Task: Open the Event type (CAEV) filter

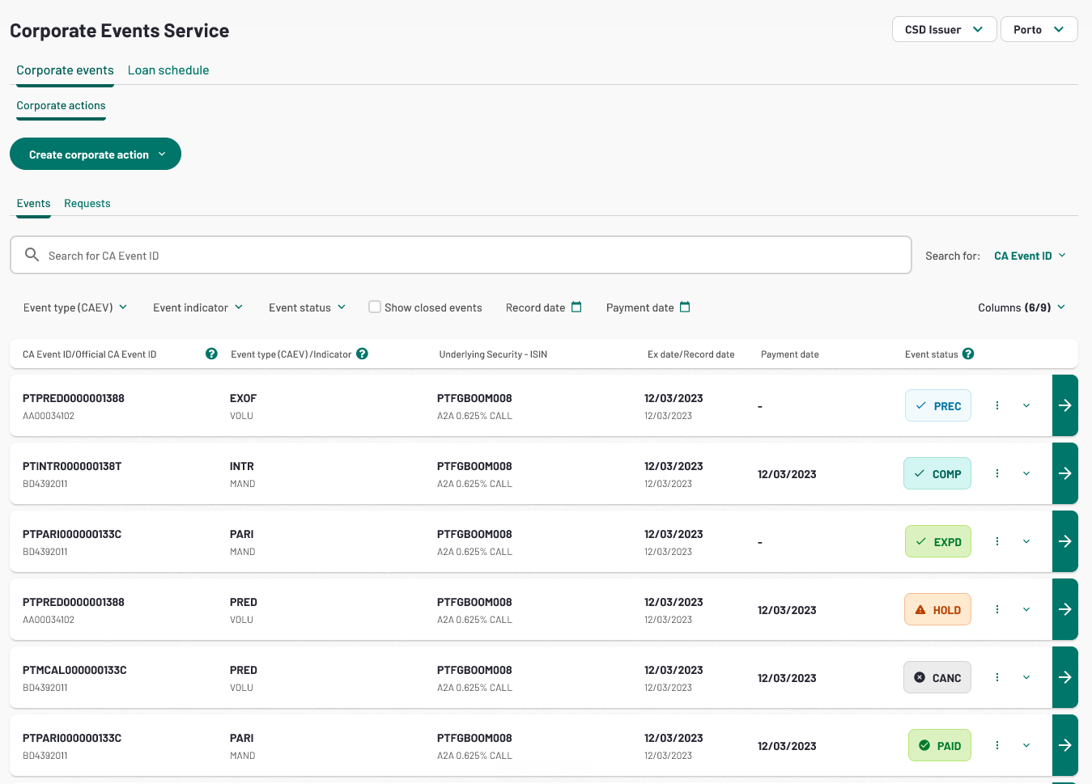Action: [x=75, y=307]
